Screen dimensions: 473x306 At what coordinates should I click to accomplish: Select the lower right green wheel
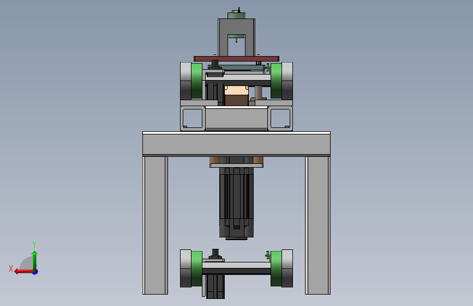(x=276, y=268)
